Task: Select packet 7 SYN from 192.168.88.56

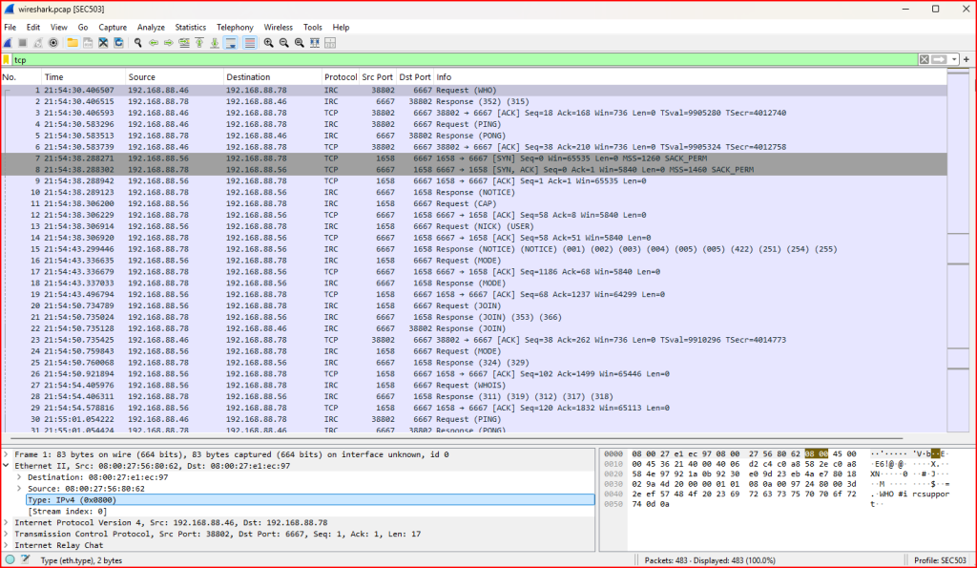Action: (x=474, y=158)
